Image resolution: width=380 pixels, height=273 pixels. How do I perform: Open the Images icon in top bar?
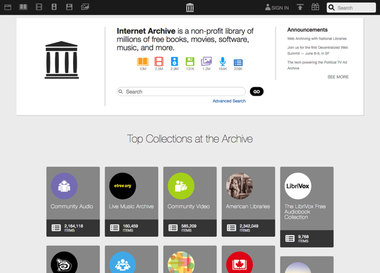coord(85,7)
